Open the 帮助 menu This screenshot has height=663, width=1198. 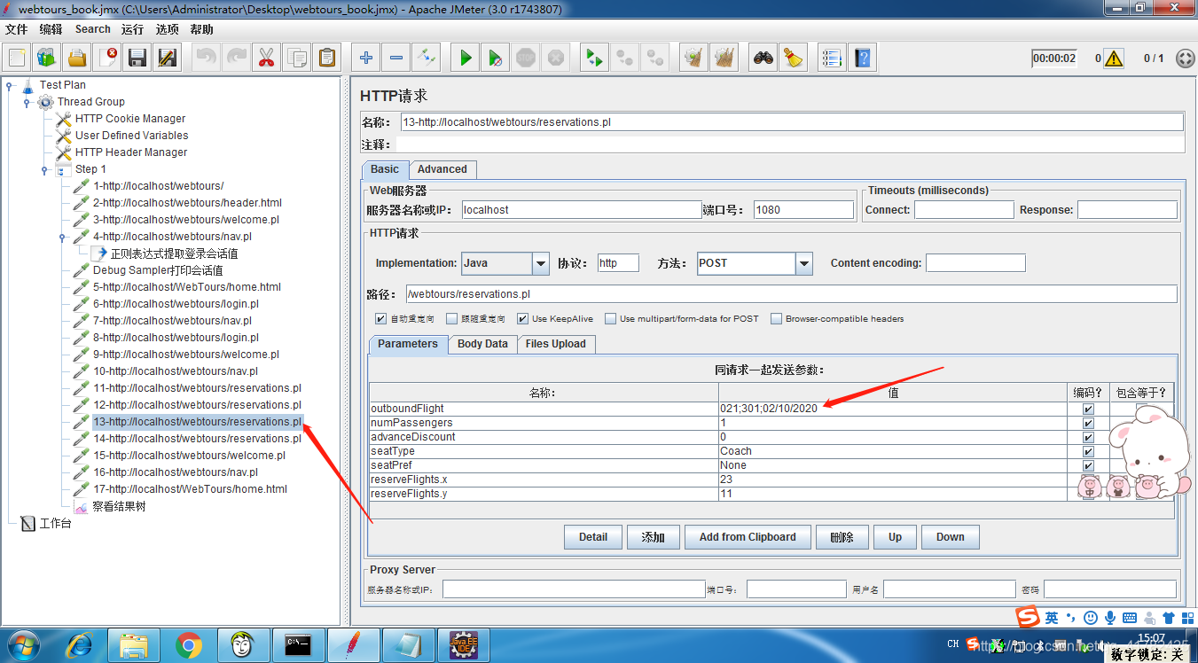click(201, 29)
